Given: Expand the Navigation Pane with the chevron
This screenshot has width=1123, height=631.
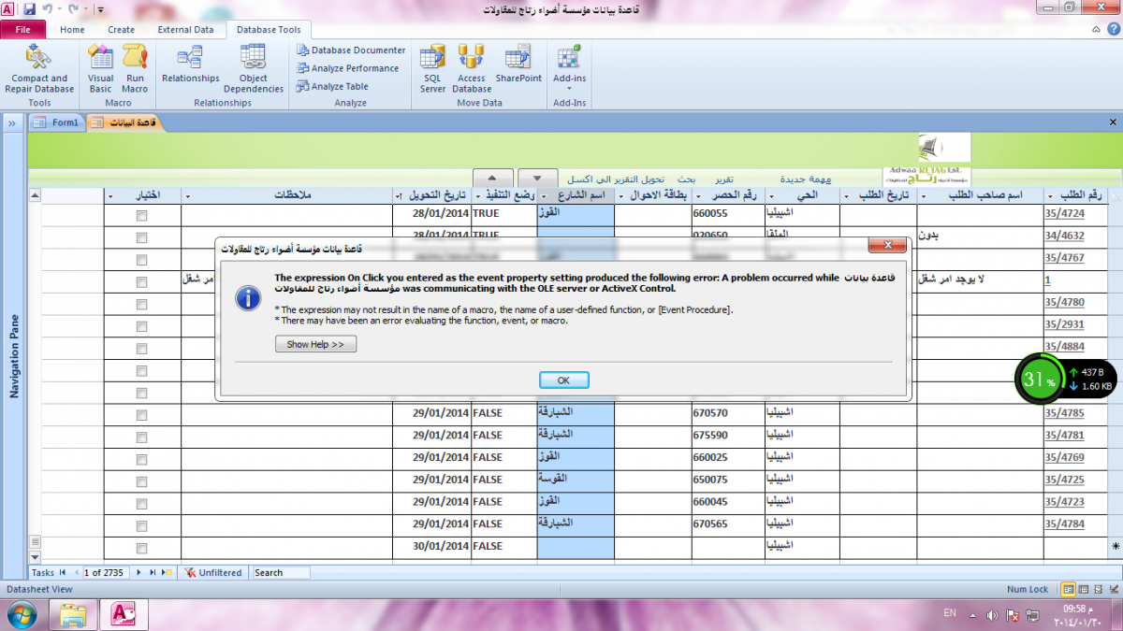Looking at the screenshot, I should click(x=13, y=123).
